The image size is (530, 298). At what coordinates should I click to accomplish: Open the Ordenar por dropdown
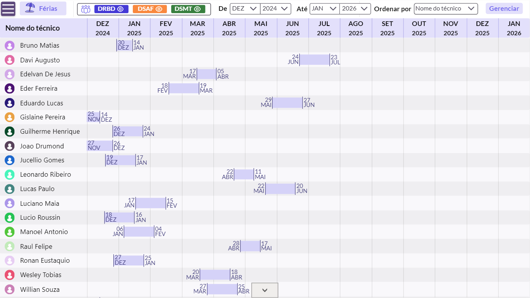click(x=446, y=9)
